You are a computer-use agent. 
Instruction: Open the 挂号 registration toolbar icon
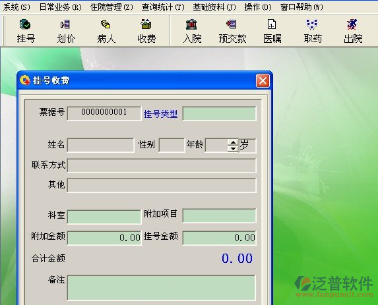point(26,31)
